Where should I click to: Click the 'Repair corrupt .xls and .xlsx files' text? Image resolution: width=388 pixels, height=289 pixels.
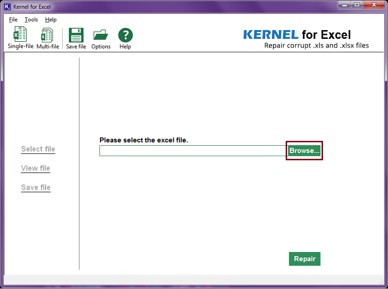coord(317,46)
